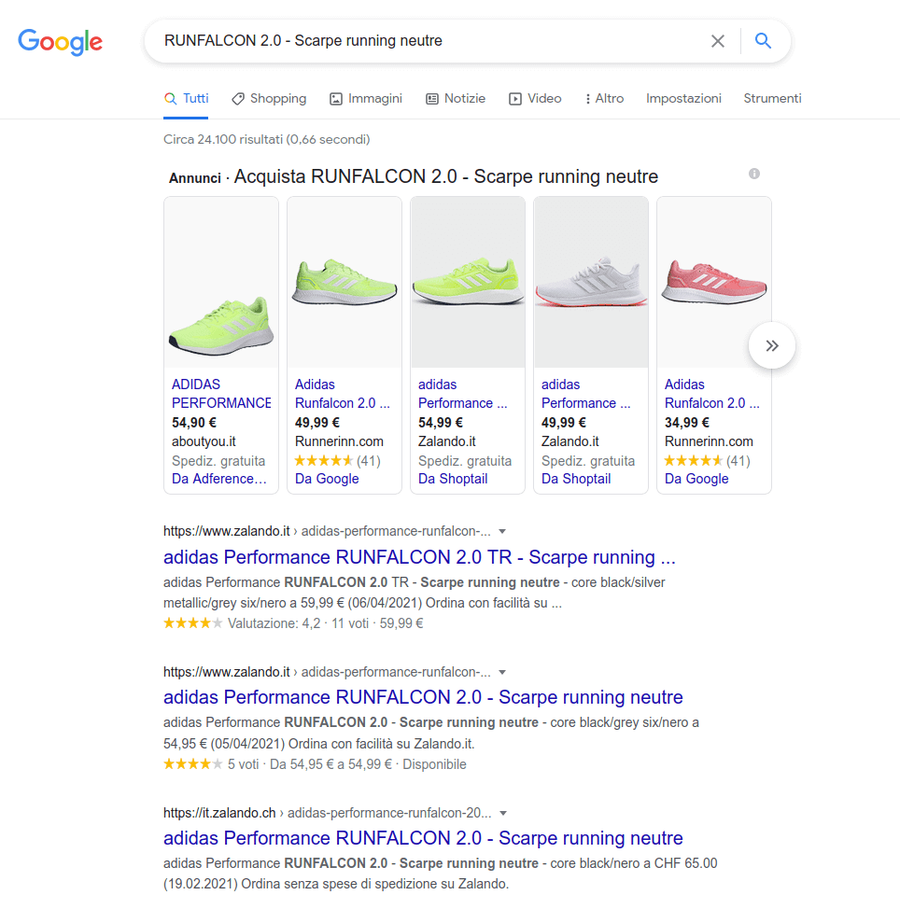Open the Video tab

[535, 99]
